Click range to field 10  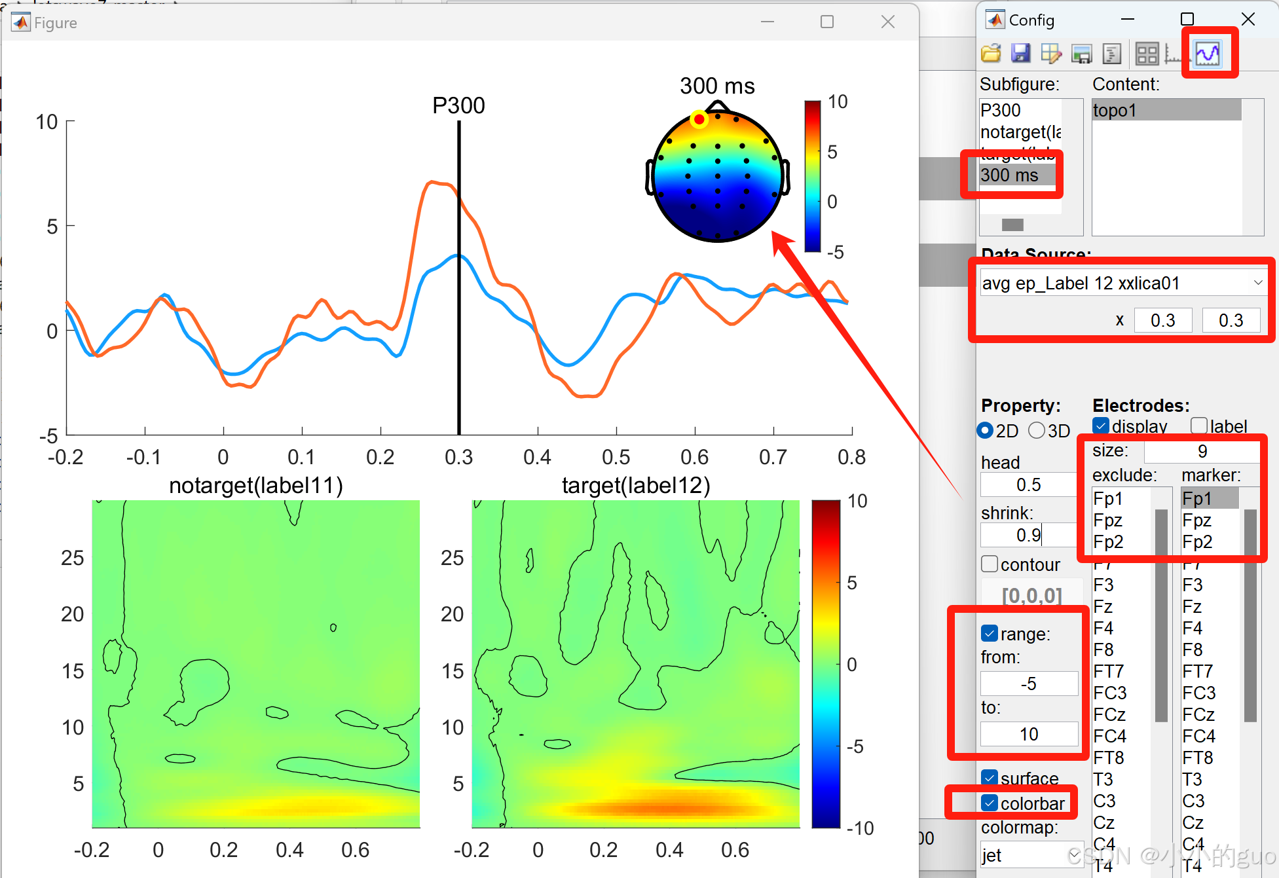click(1029, 734)
